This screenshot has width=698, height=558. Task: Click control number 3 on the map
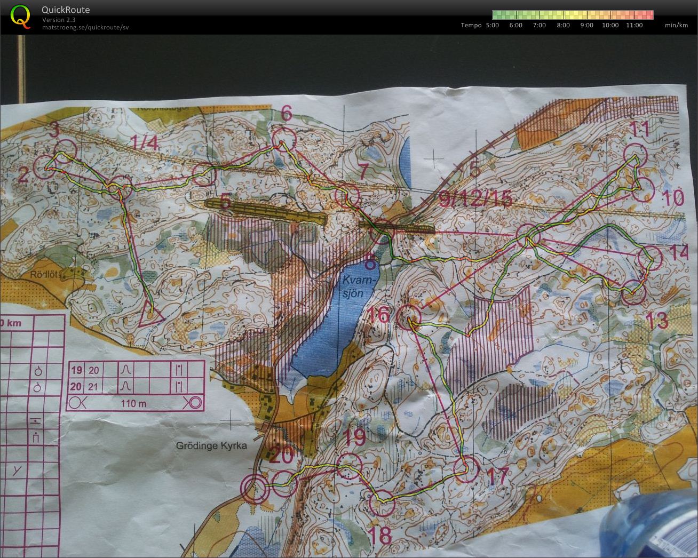tap(55, 130)
